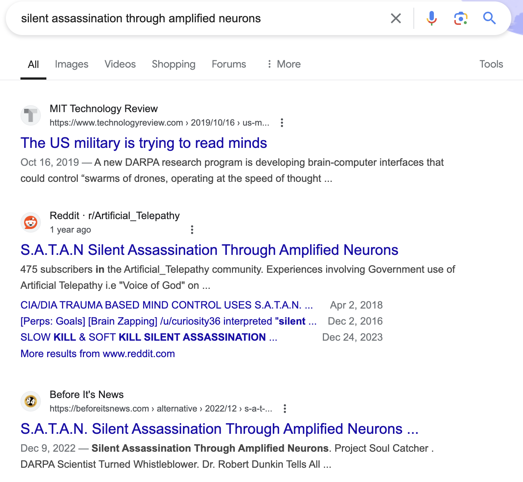Click the Before It's News favicon
The height and width of the screenshot is (482, 523).
[x=31, y=401]
